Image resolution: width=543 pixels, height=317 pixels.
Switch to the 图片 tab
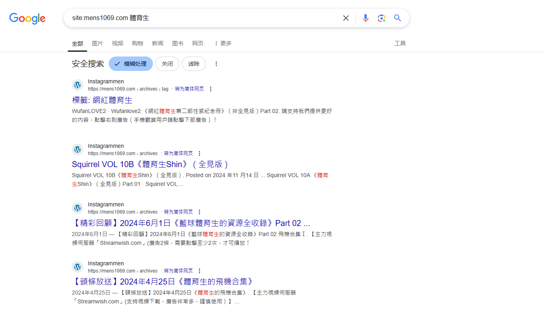click(x=98, y=43)
